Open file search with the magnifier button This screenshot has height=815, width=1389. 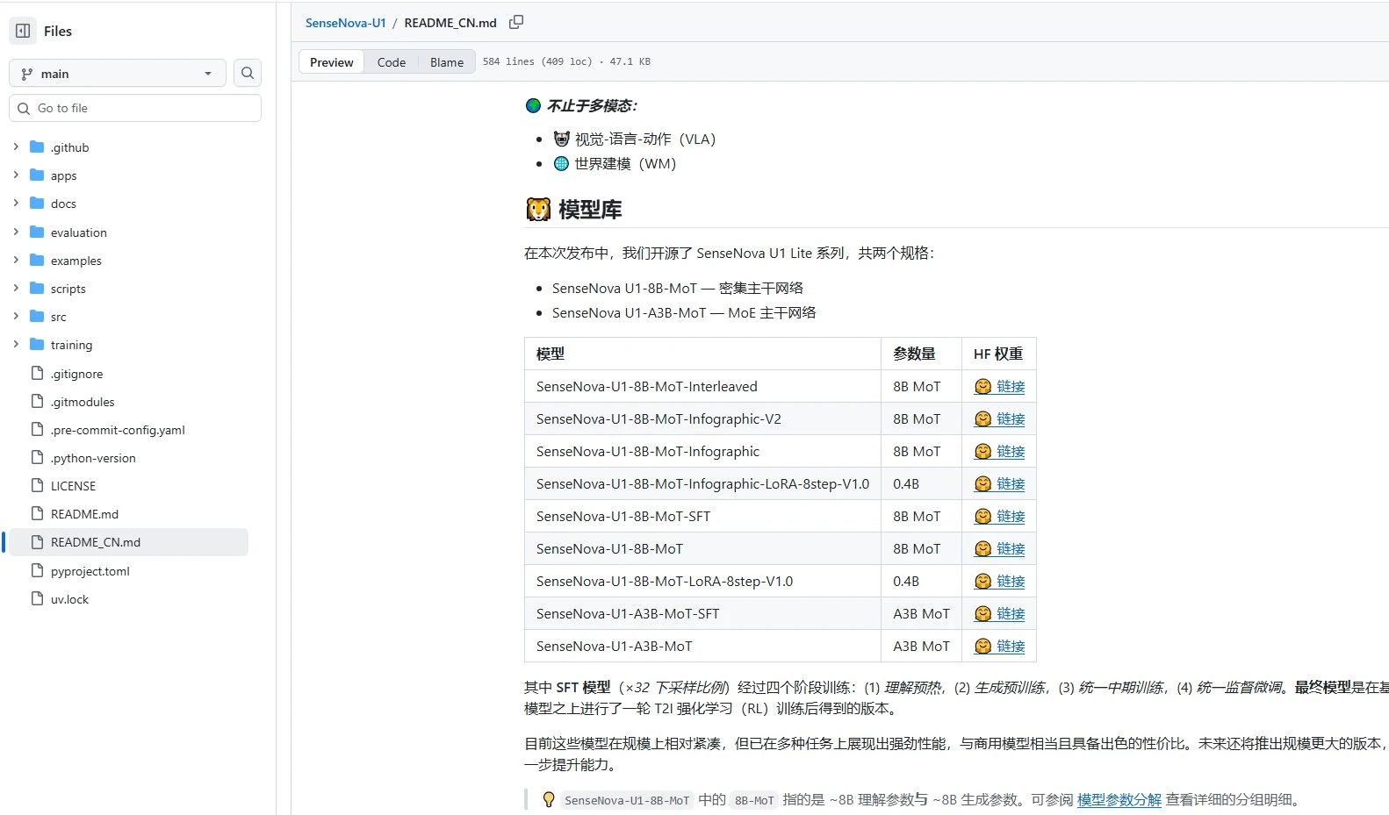point(248,73)
